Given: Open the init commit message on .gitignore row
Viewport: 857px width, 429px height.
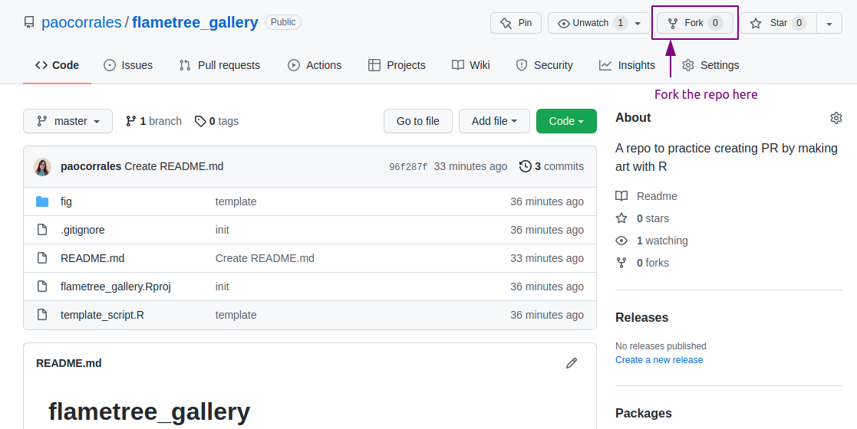Looking at the screenshot, I should click(222, 230).
